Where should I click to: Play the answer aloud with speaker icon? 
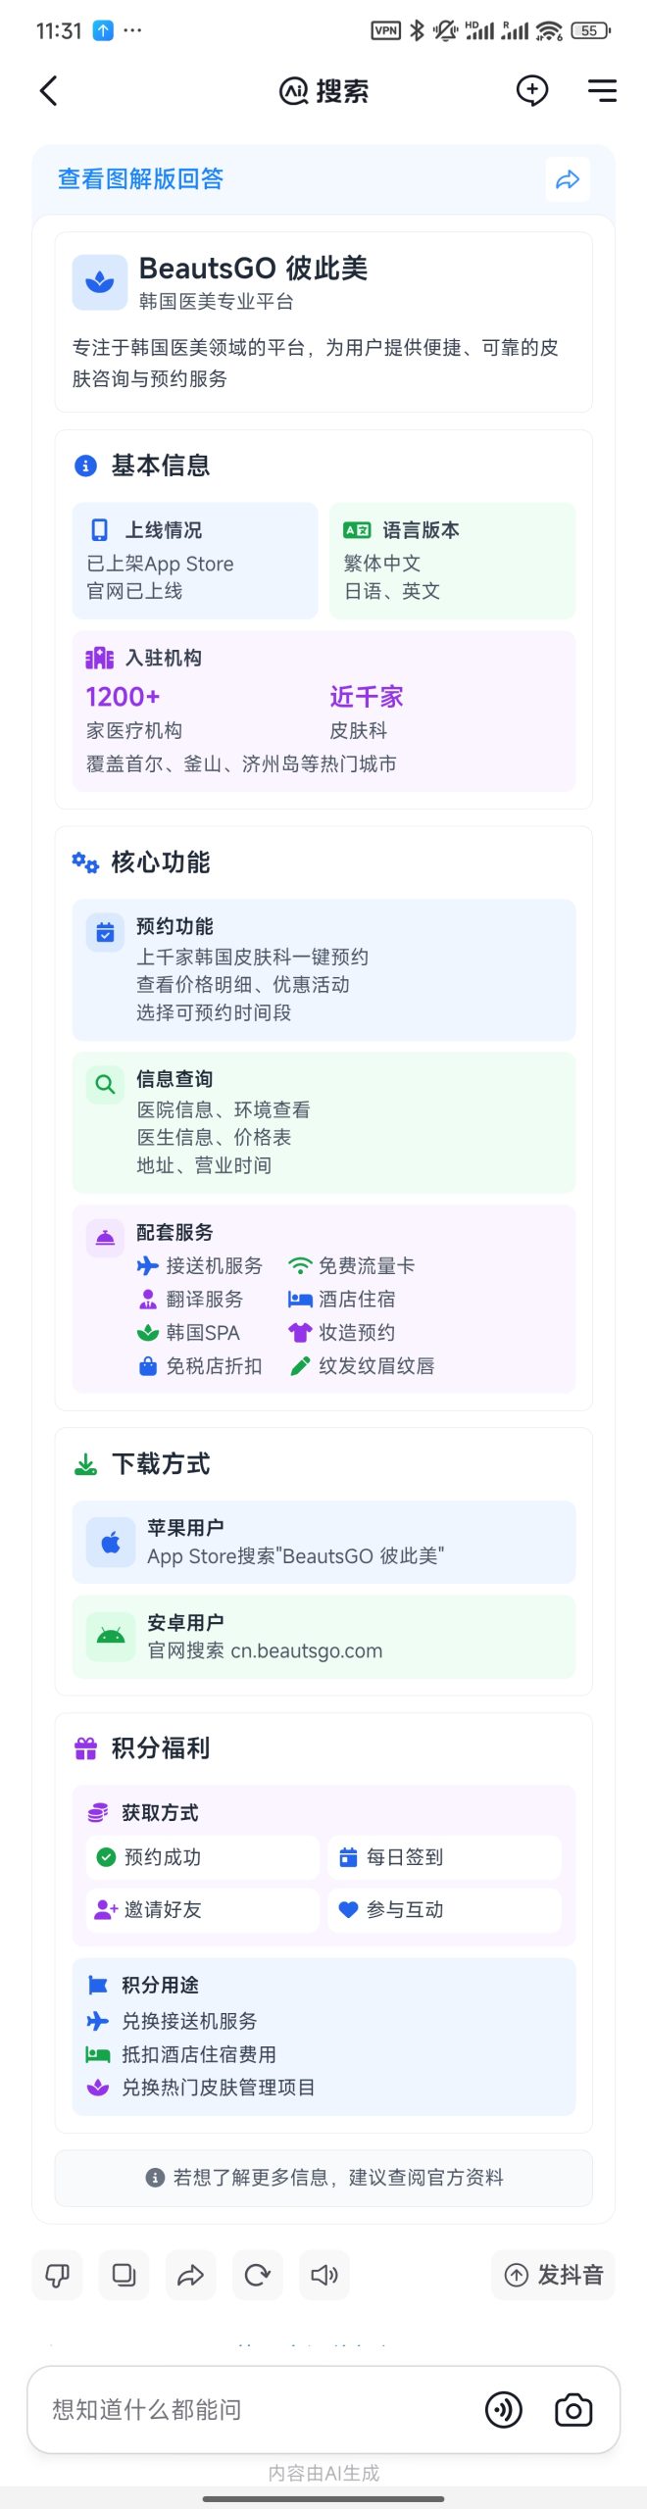323,2274
